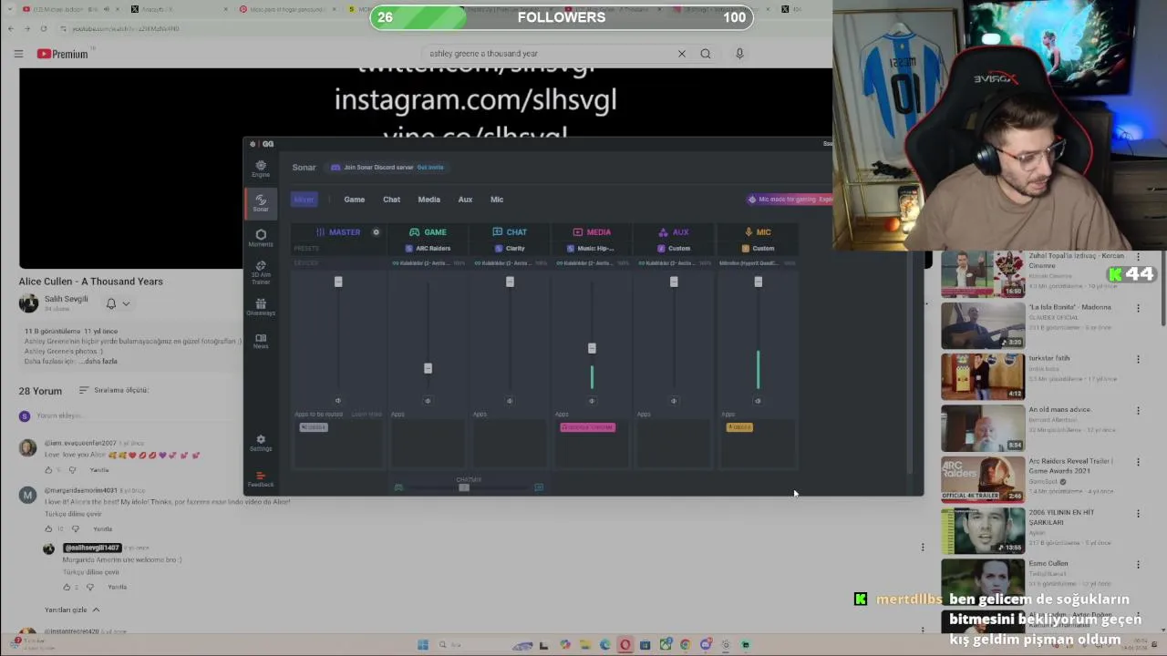Click the ChatMix chat icon on right
This screenshot has width=1167, height=656.
[x=539, y=487]
